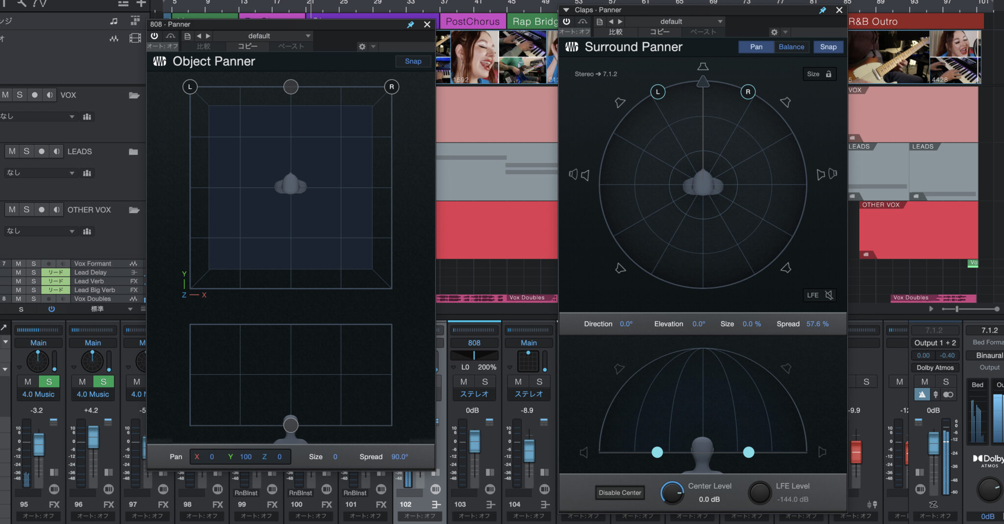The image size is (1004, 524).
Task: Open the なし dropdown under OTHER VOX
Action: pos(39,231)
